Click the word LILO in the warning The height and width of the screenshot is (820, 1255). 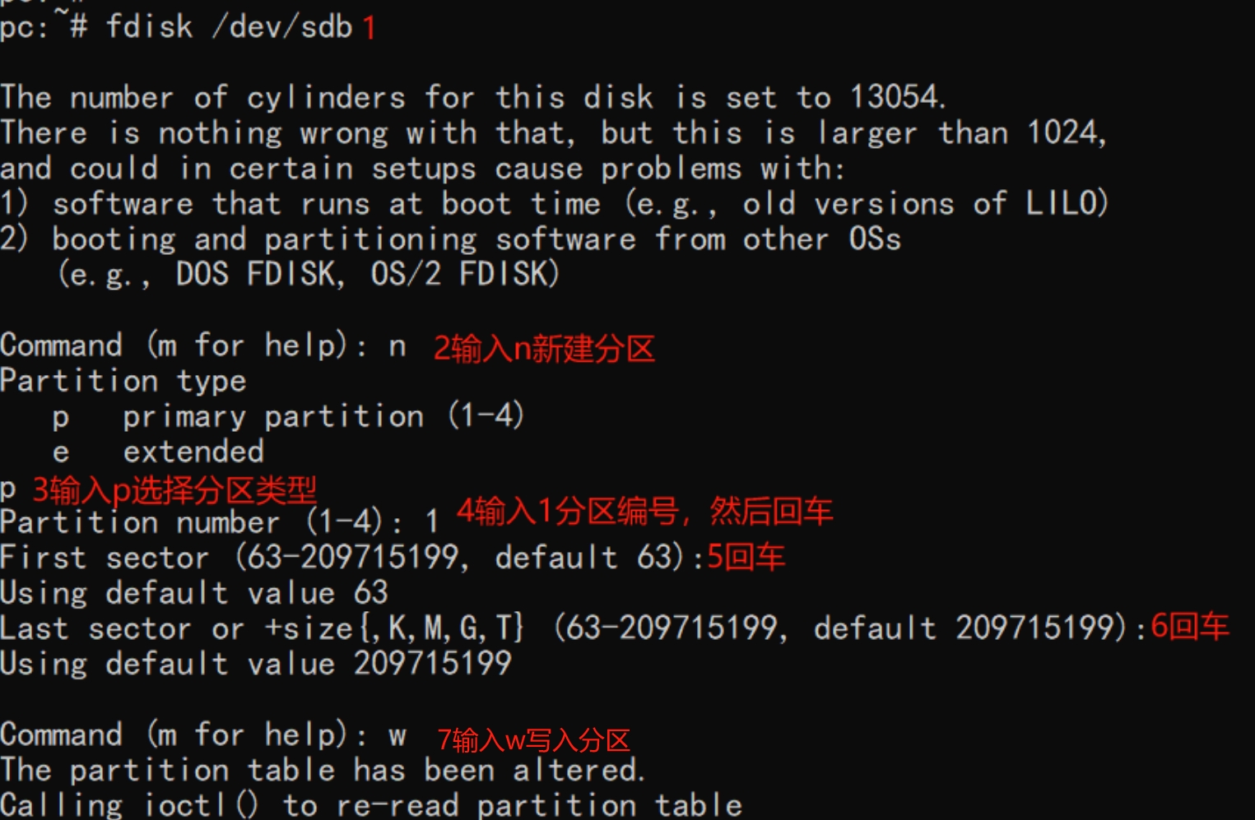(1067, 203)
